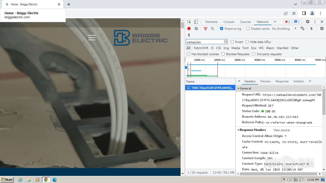Show the 1 issue message badge
The image size is (326, 183).
[x=297, y=22]
